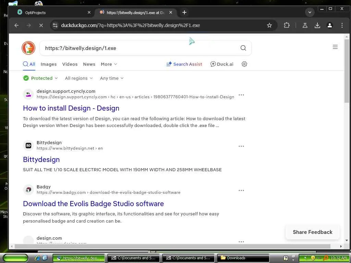Close the OptiProjects tab
Screen dimensions: 351x263
coord(89,12)
